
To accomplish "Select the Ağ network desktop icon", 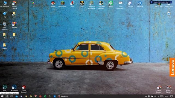I will (x=5, y=15).
